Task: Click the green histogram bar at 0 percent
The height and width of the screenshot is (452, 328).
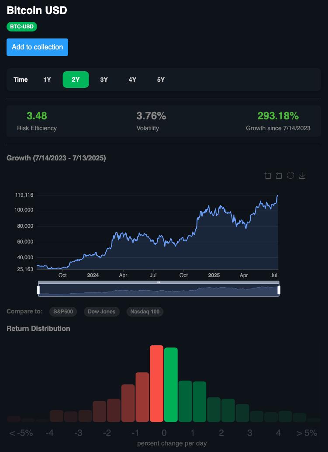Action: (x=171, y=384)
